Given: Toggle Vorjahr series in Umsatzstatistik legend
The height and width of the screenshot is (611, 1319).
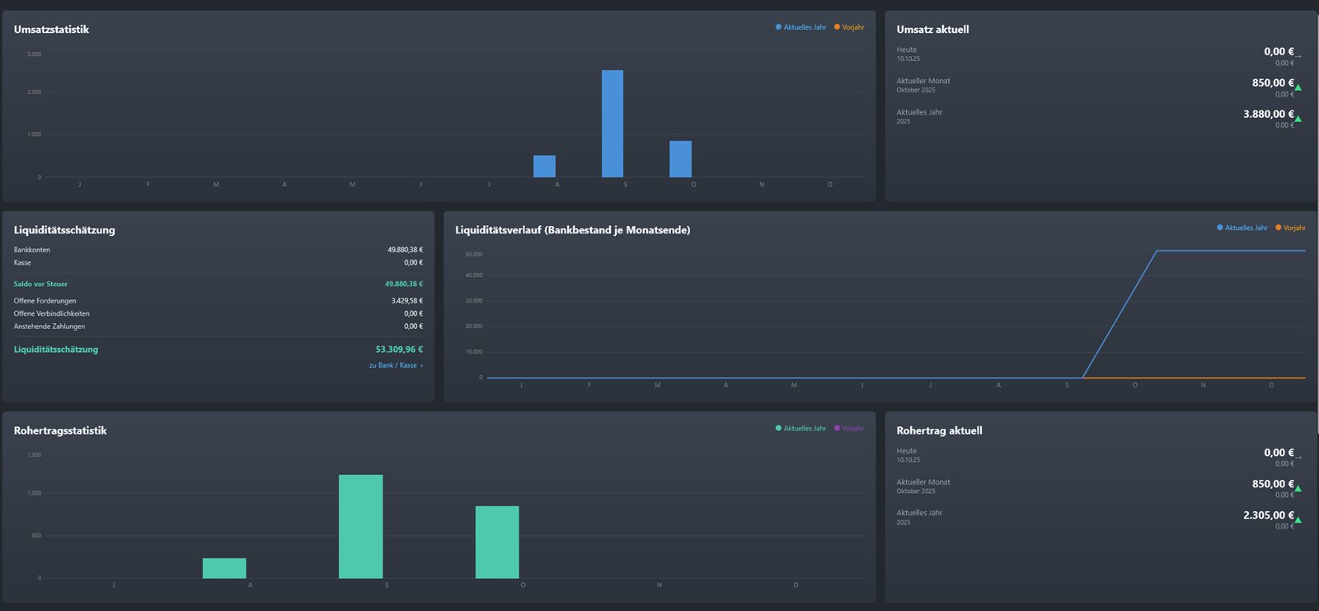Looking at the screenshot, I should click(x=849, y=27).
